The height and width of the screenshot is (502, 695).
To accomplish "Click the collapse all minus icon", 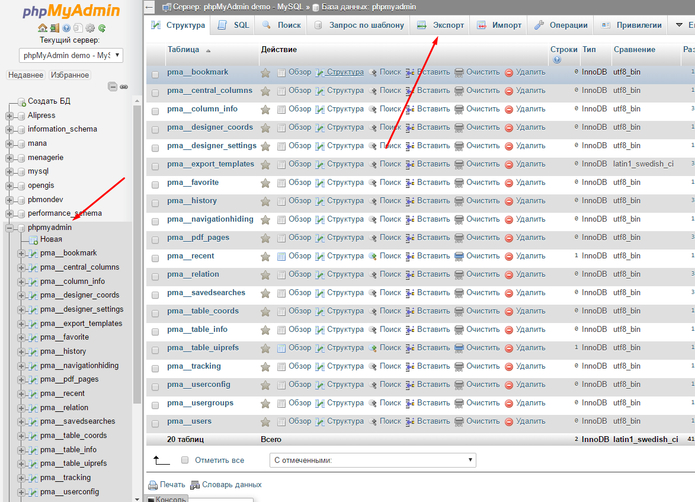I will pyautogui.click(x=113, y=87).
